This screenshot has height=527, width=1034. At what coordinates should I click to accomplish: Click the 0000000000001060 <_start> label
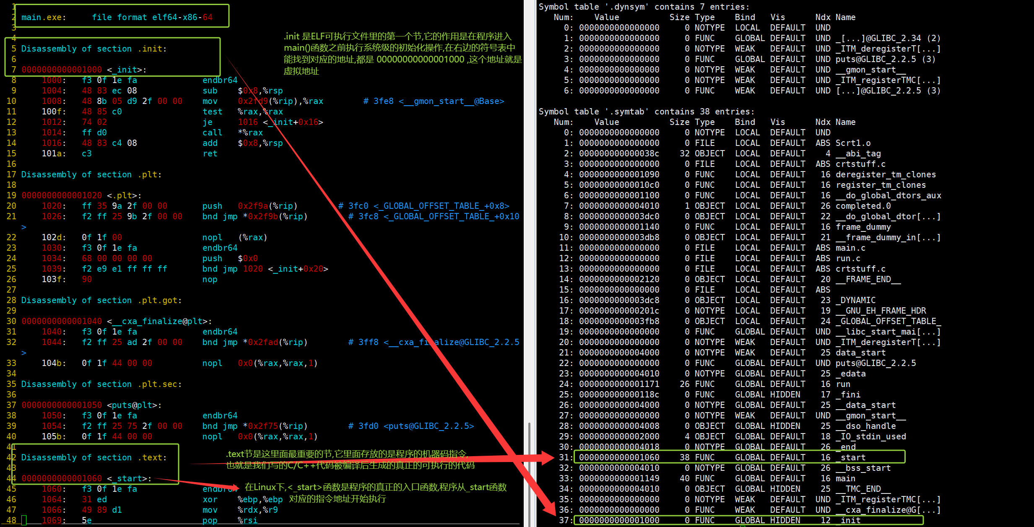pyautogui.click(x=86, y=478)
